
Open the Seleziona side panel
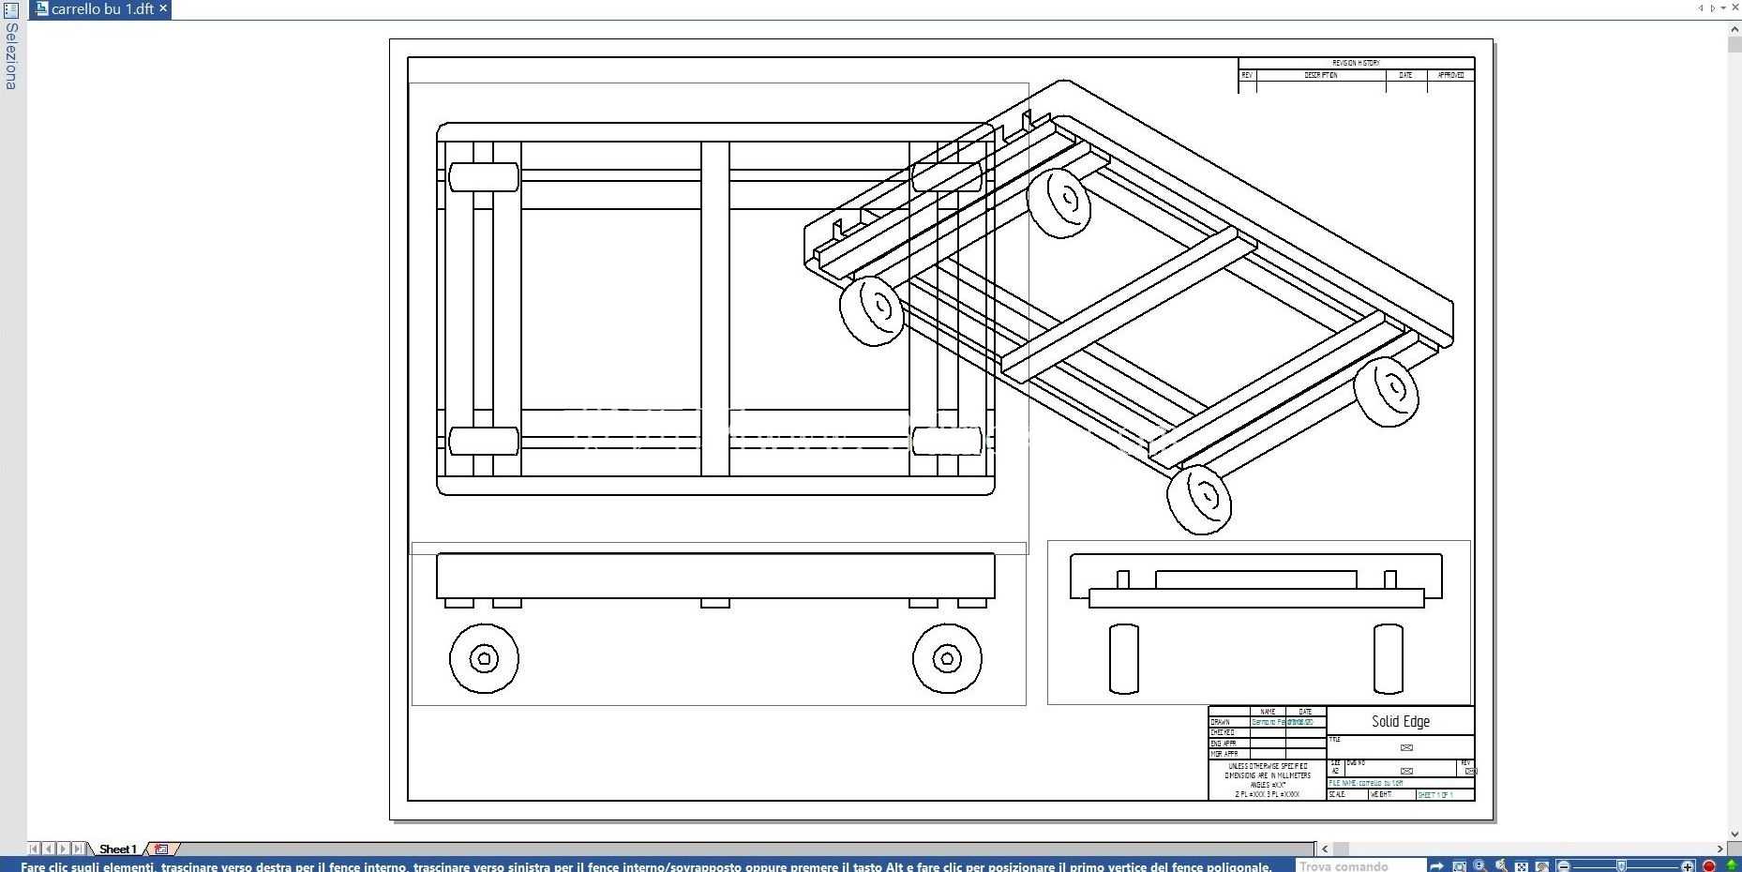point(11,56)
